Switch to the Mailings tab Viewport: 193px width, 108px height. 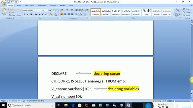(x=53, y=5)
